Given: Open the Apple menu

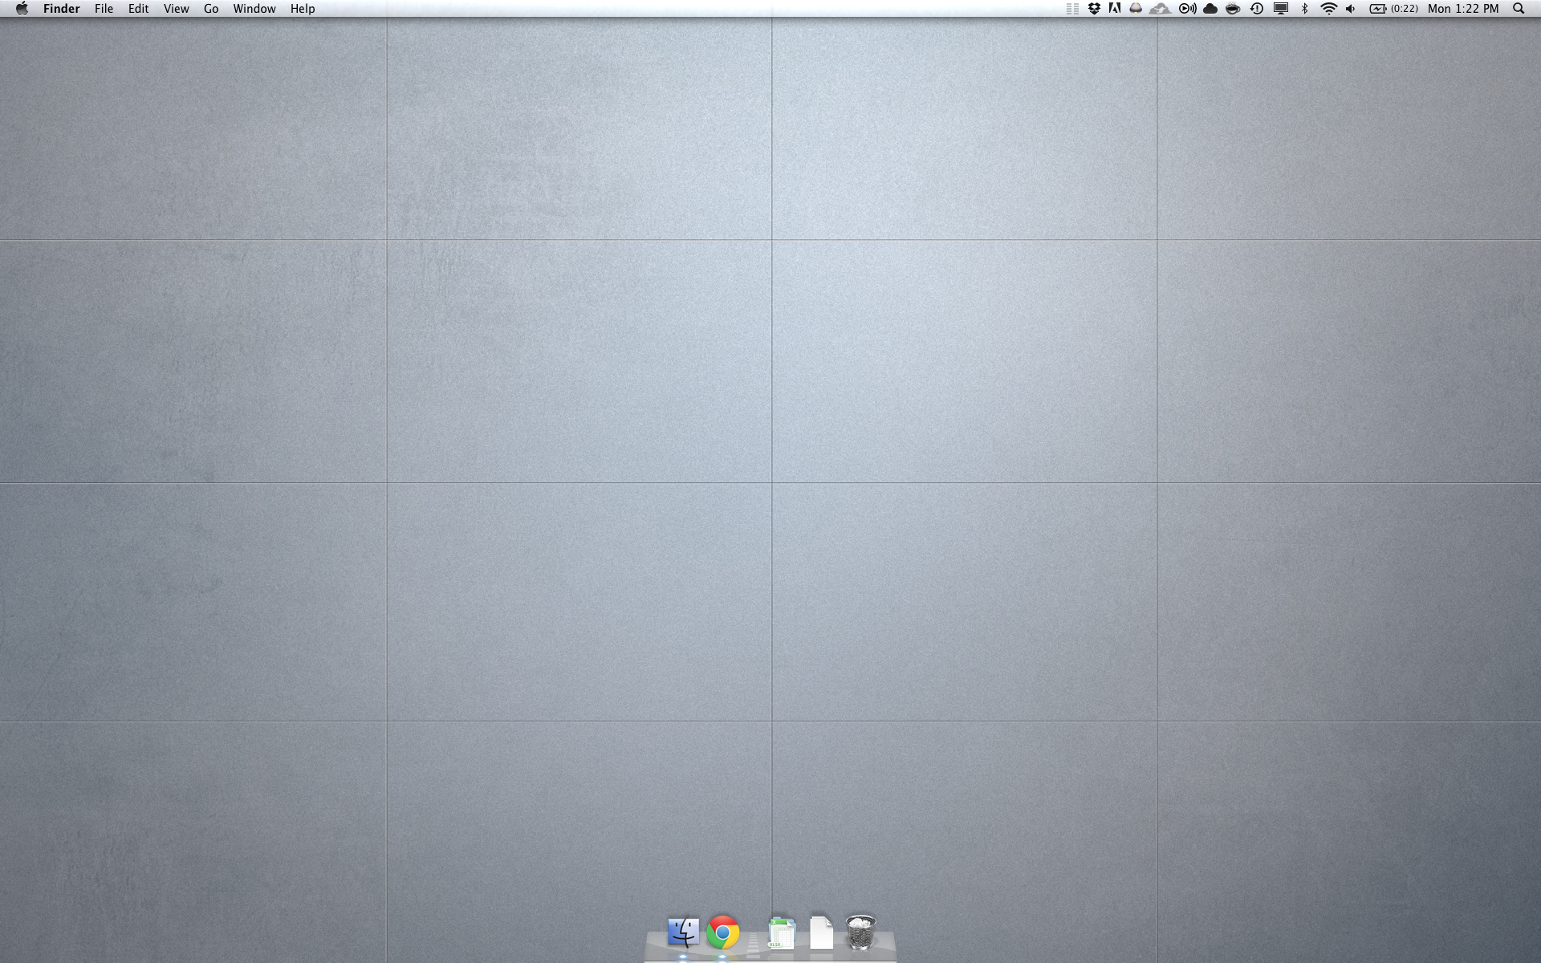Looking at the screenshot, I should tap(22, 9).
